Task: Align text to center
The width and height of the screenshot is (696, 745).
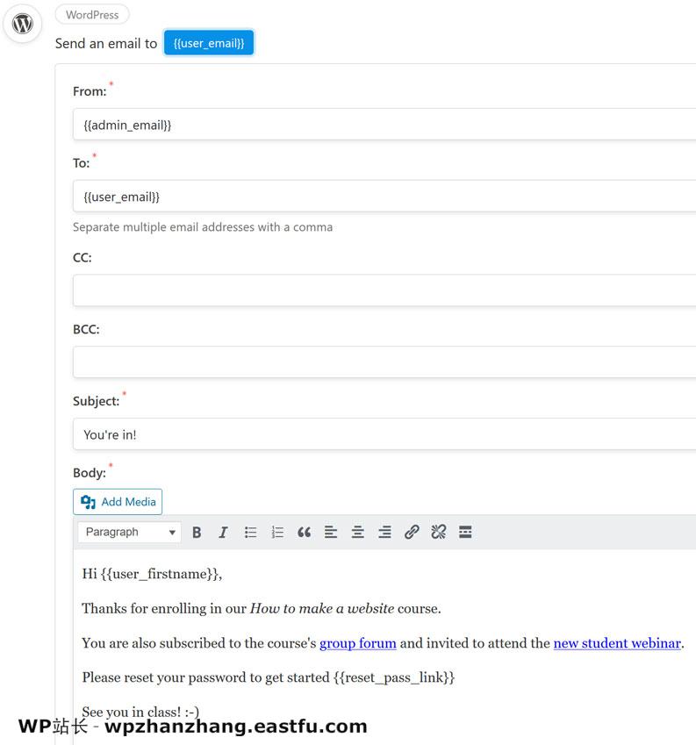Action: click(x=358, y=532)
